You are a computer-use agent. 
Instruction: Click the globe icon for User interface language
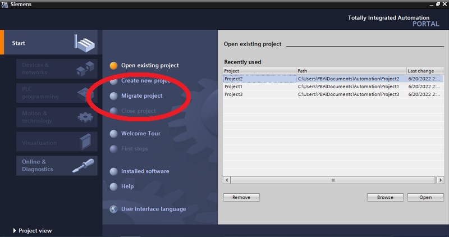(114, 209)
